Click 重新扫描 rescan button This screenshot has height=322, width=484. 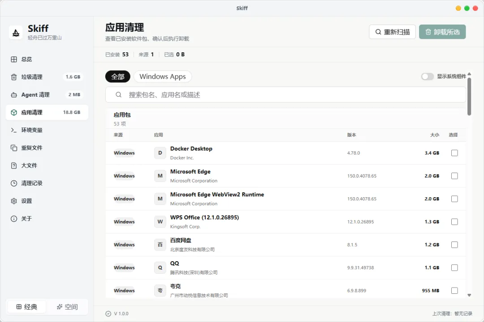point(392,32)
